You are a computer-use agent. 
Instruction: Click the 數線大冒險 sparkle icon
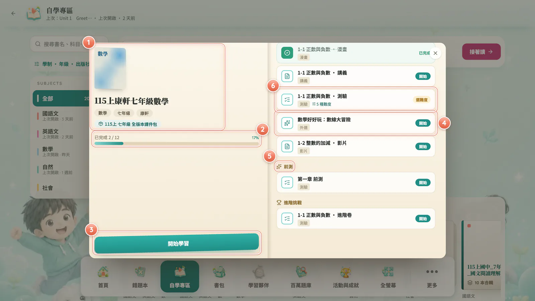tap(287, 123)
